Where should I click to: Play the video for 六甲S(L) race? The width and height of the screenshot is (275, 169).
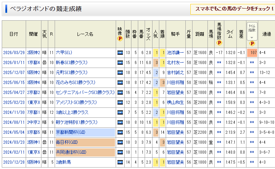[x=120, y=53]
